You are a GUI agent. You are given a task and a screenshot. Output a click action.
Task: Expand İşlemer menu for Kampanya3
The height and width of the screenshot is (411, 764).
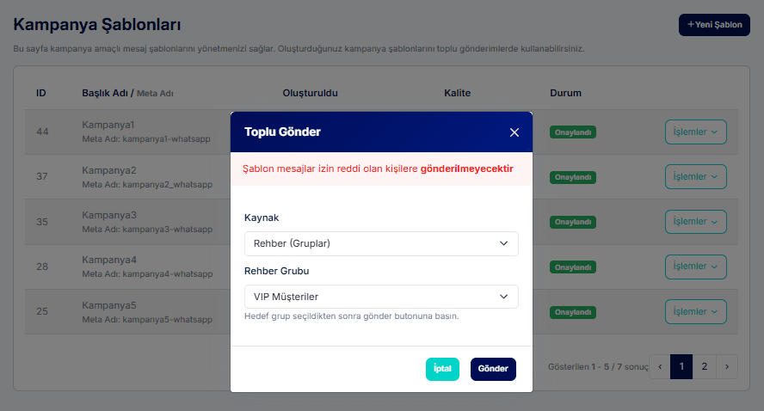tap(695, 221)
